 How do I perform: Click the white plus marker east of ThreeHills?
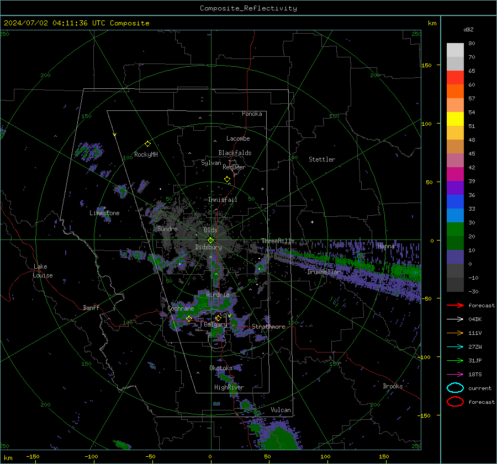[312, 222]
